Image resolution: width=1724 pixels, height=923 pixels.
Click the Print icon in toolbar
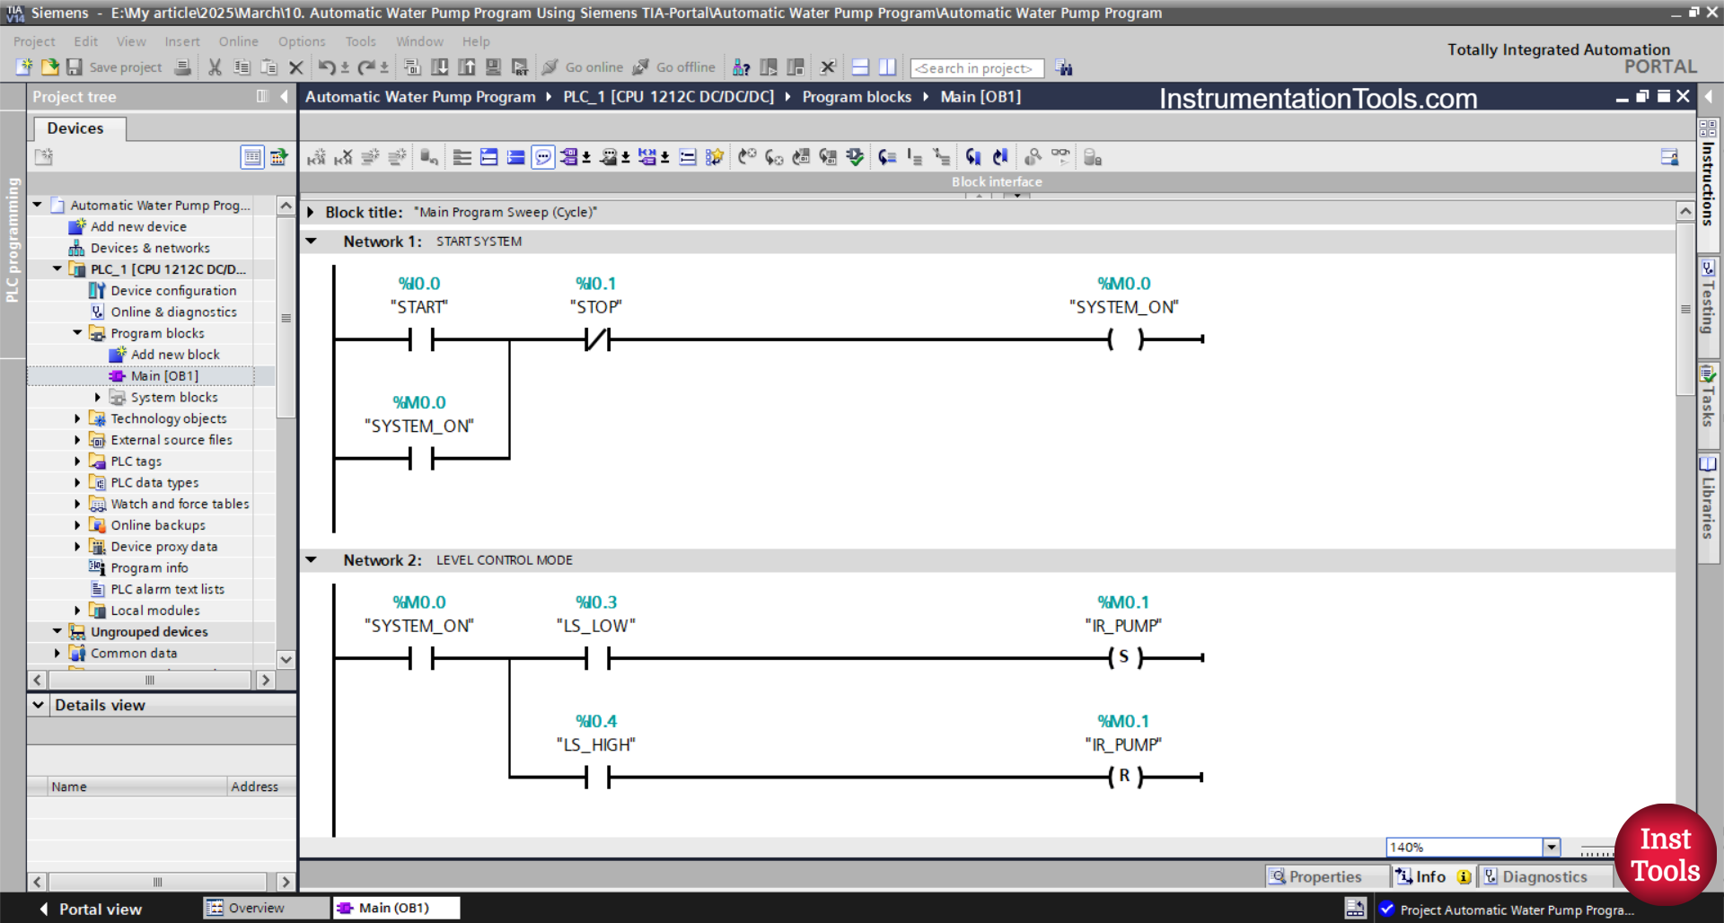pyautogui.click(x=182, y=67)
